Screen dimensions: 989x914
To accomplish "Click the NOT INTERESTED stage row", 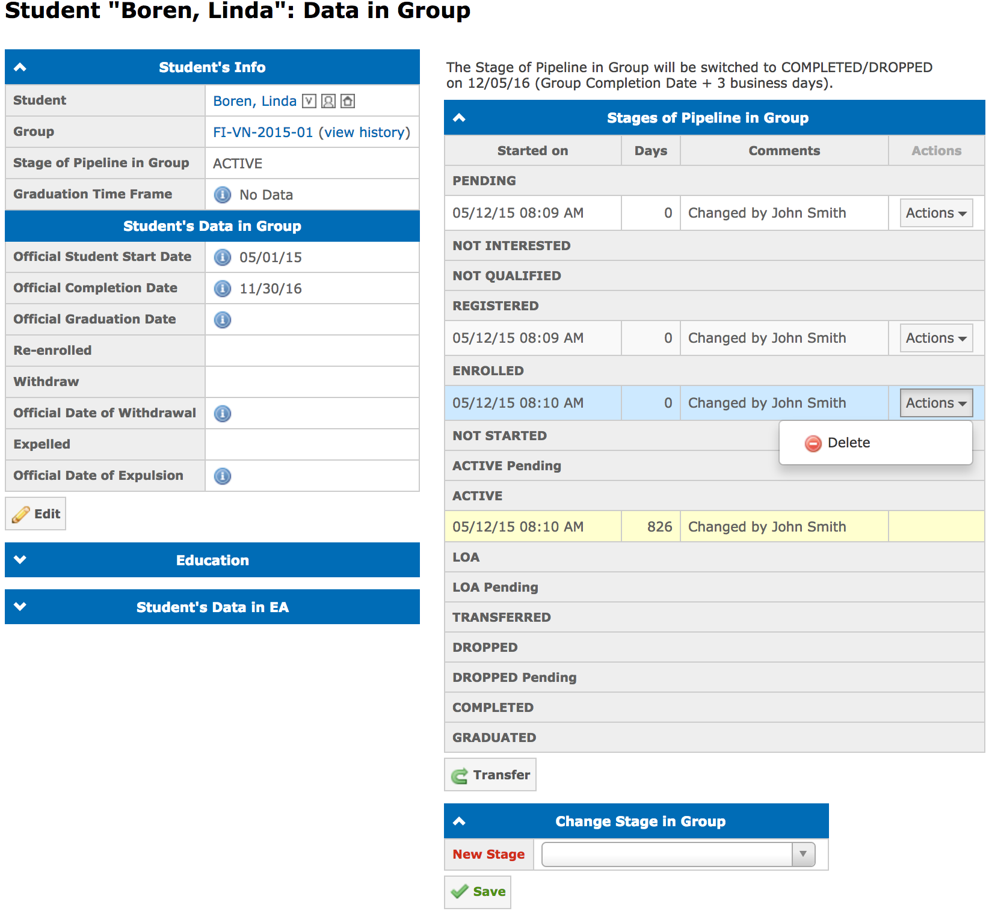I will (x=715, y=246).
